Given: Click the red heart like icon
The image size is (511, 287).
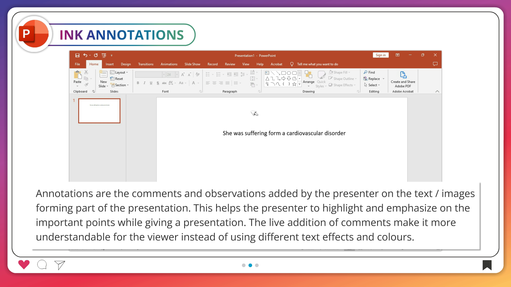Looking at the screenshot, I should click(x=24, y=265).
